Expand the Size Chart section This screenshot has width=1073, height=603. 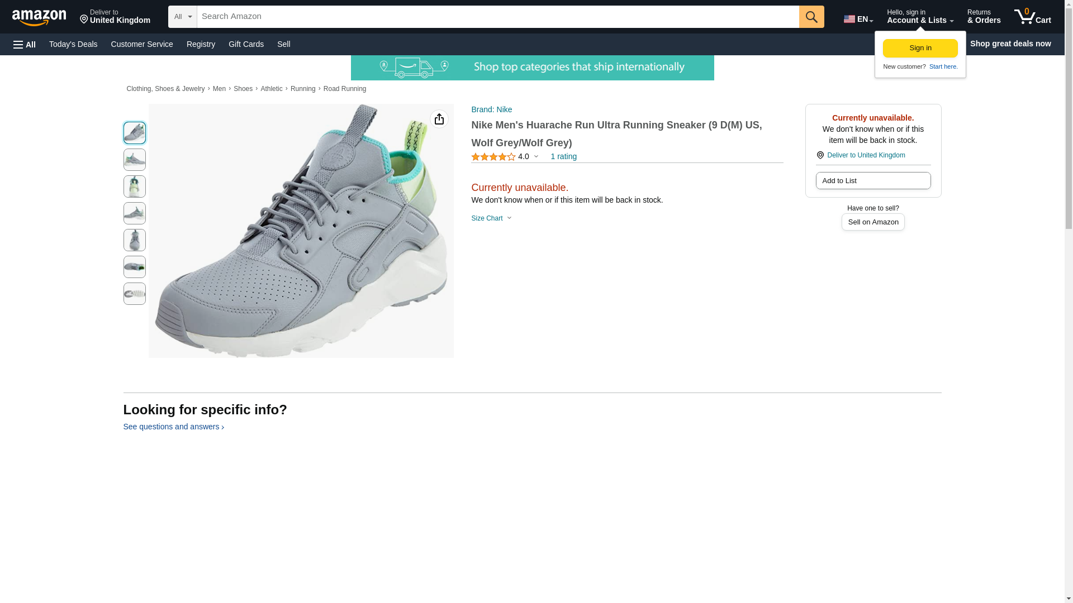click(491, 218)
